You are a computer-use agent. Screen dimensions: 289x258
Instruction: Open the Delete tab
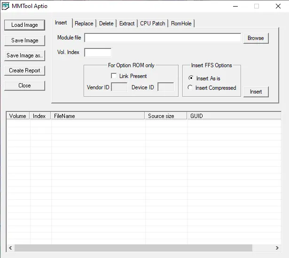tap(106, 23)
